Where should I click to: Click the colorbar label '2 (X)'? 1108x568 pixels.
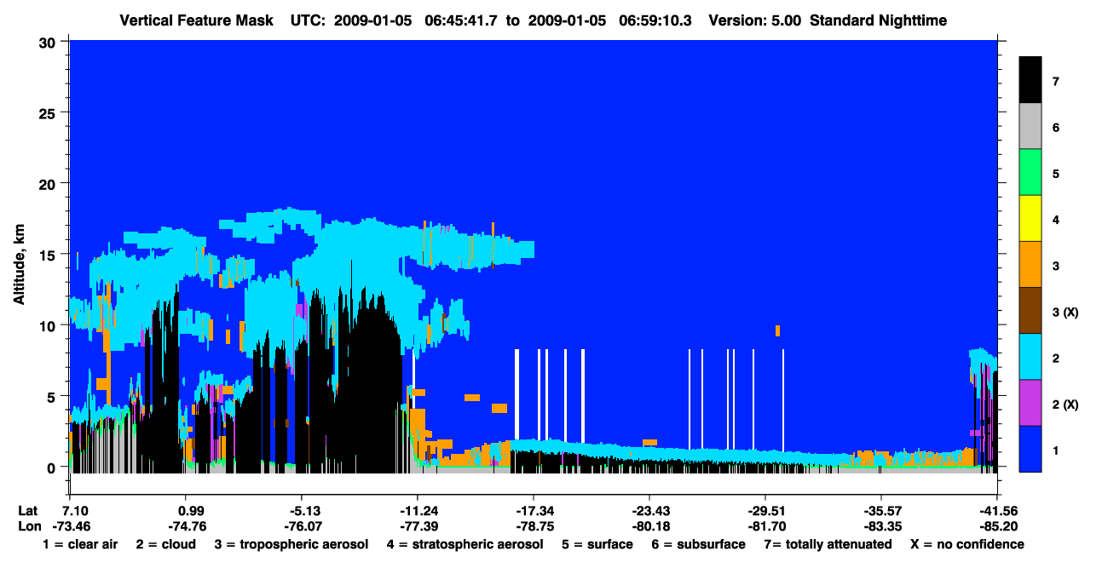[1065, 404]
